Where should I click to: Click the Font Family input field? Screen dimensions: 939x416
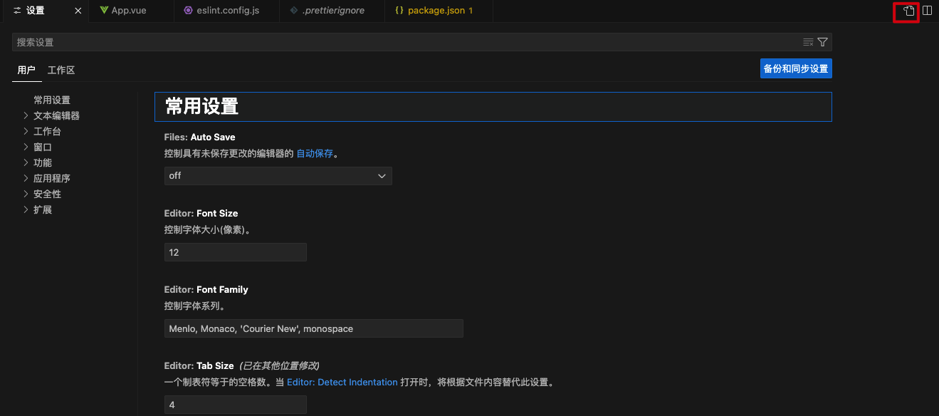313,328
